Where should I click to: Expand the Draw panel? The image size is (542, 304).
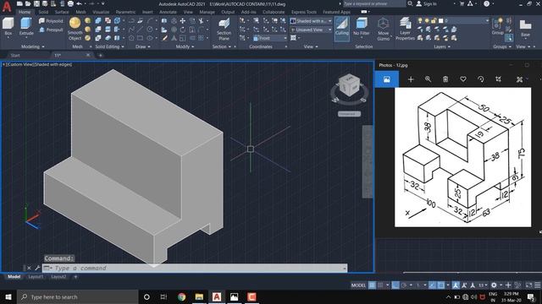[143, 46]
